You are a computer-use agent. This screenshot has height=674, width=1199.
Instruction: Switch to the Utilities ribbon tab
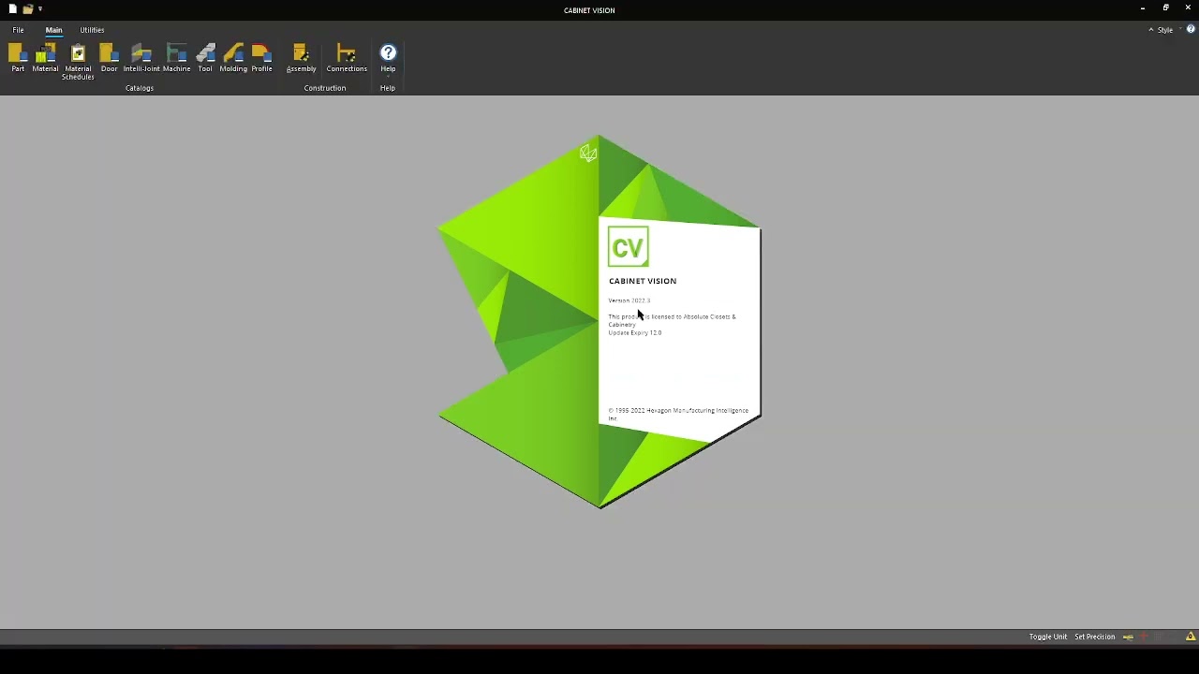[92, 30]
